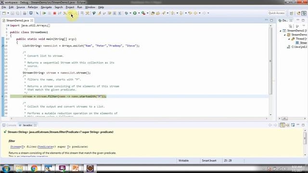The image size is (308, 173).
Task: Click the Disconnect icon next to Terminate
Action: (60, 13)
